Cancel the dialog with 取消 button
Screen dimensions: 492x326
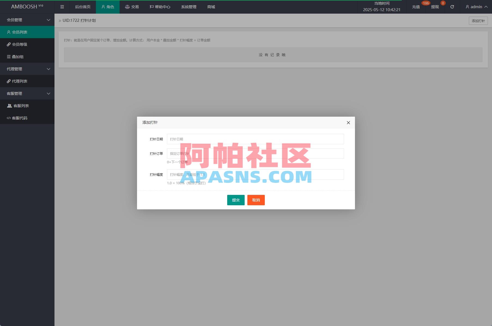[256, 200]
